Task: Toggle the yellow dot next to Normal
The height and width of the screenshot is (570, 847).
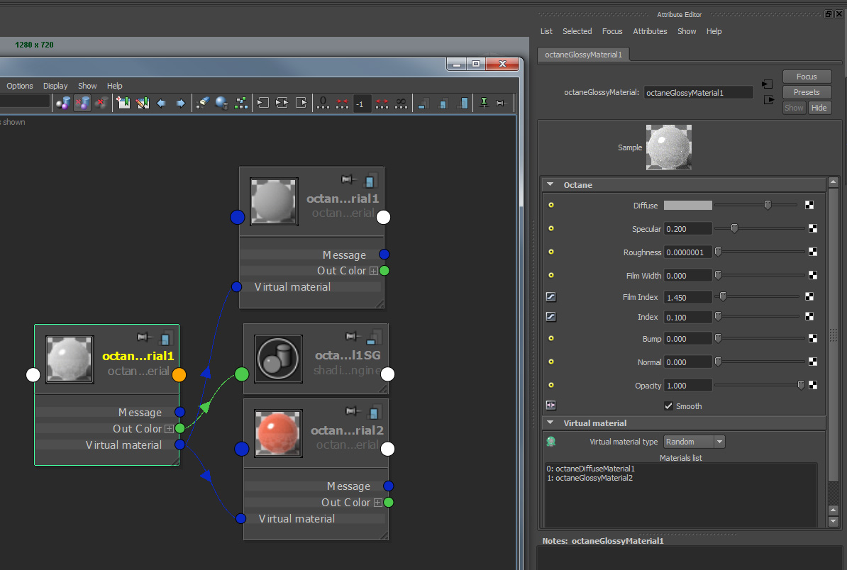Action: pyautogui.click(x=551, y=362)
